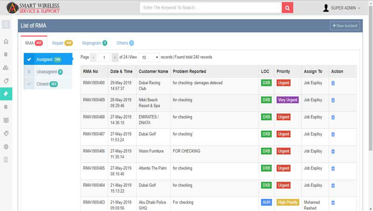Select the Closed filter

point(48,84)
